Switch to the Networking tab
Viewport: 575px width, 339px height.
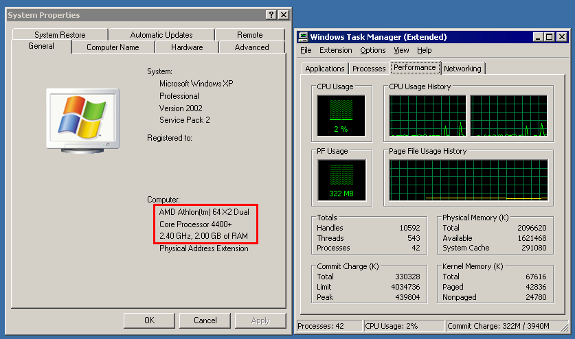[x=462, y=69]
